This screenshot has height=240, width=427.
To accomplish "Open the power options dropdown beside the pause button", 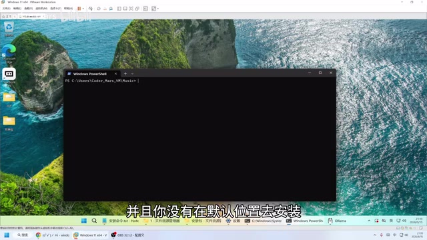I will [83, 9].
